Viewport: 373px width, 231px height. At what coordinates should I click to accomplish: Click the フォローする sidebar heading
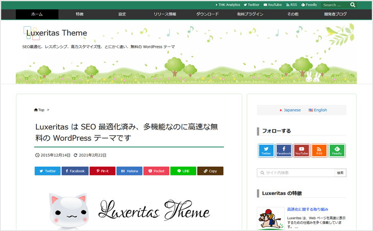coord(277,131)
